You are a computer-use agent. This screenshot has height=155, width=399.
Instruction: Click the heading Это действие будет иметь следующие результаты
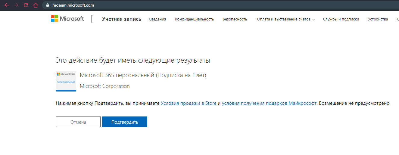[x=133, y=60]
